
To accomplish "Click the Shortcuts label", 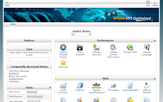I will tap(63, 67).
